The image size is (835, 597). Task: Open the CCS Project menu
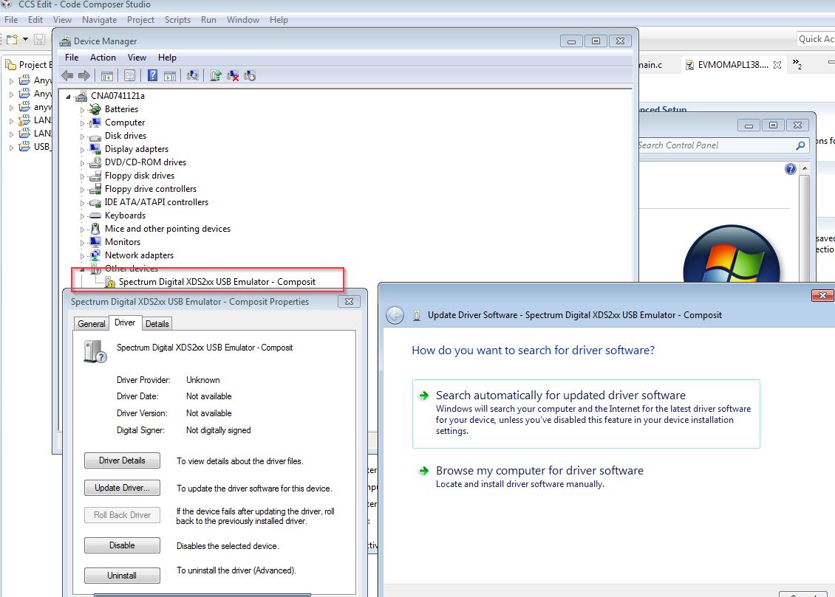click(x=140, y=20)
